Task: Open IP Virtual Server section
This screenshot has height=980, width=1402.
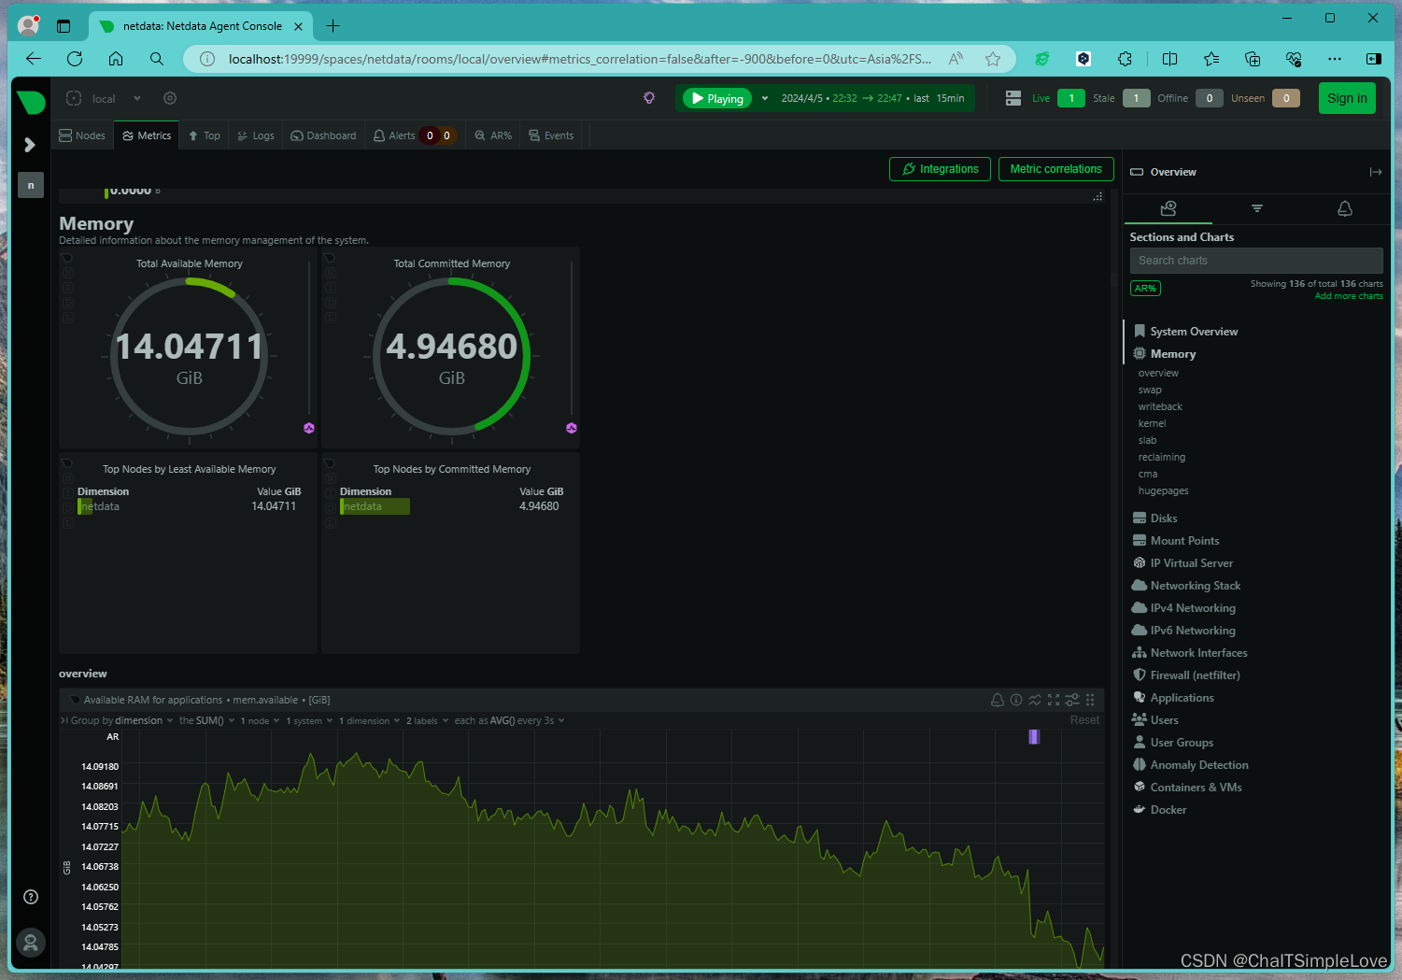Action: [1192, 563]
